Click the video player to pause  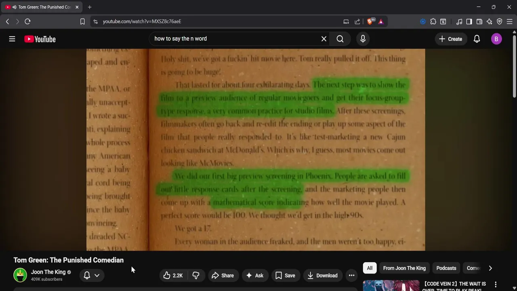coord(256,150)
